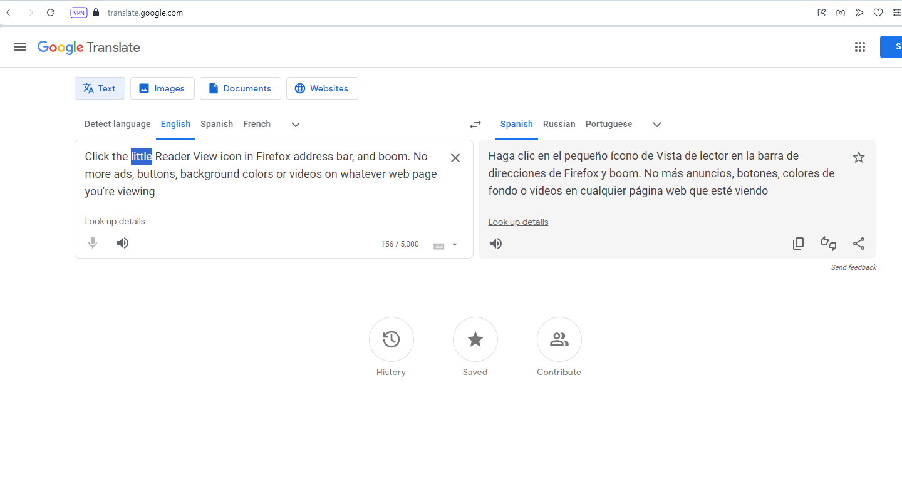The image size is (902, 499).
Task: Click the padlock site info icon
Action: [x=96, y=13]
